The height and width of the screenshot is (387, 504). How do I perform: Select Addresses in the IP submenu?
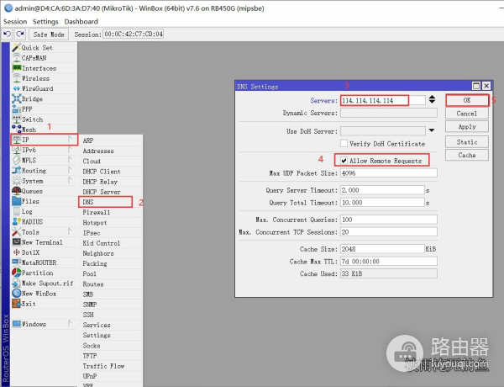click(111, 151)
